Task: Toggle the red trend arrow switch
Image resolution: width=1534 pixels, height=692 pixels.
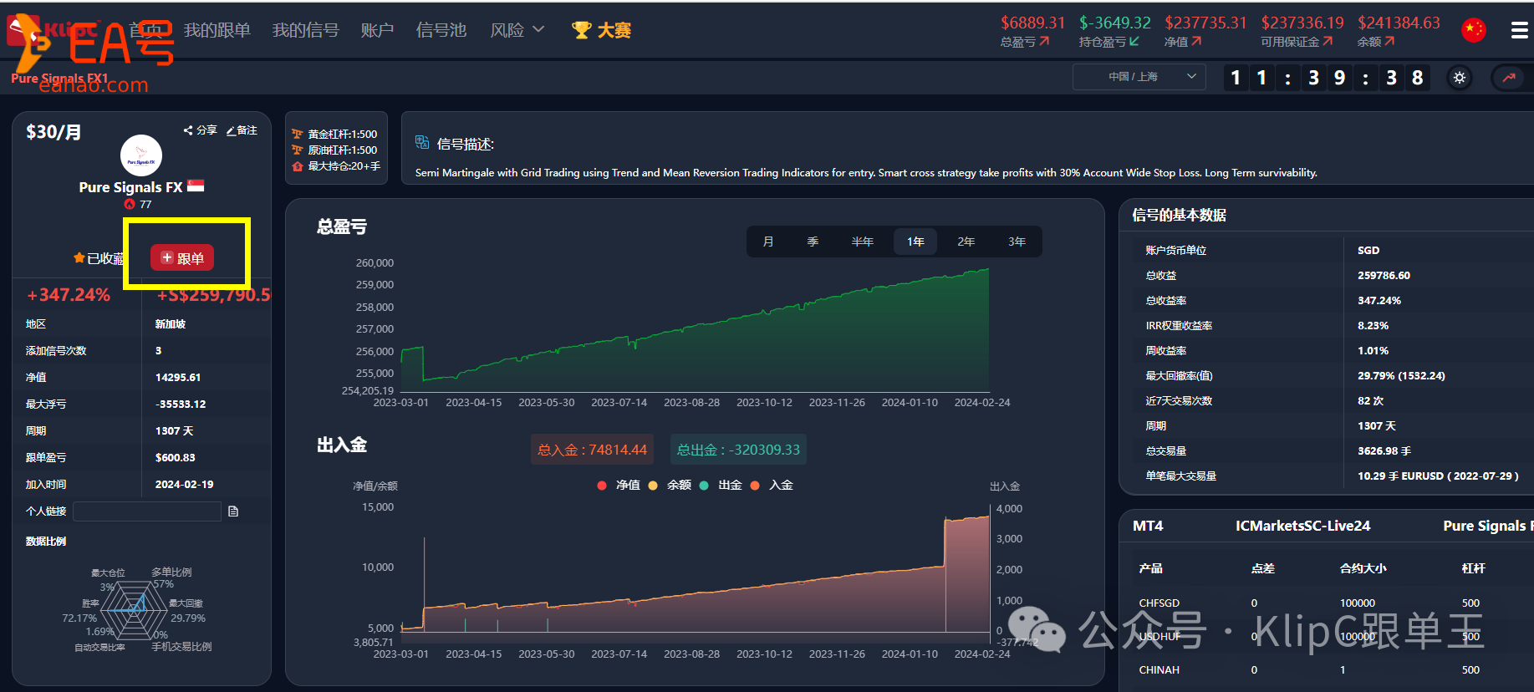Action: click(1509, 78)
